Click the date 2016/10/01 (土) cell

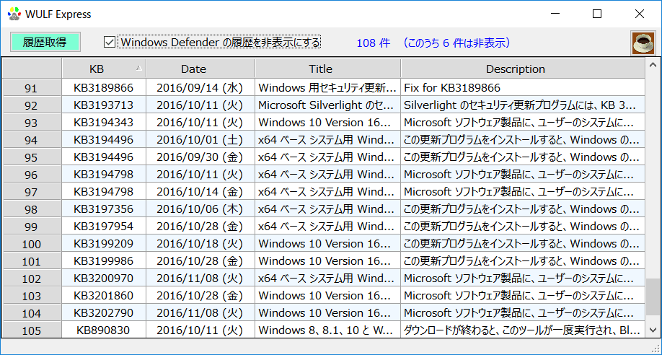[x=200, y=139]
